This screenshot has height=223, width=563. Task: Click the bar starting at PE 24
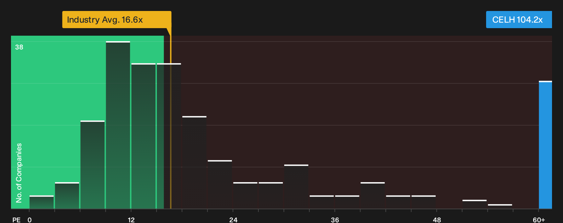point(245,195)
